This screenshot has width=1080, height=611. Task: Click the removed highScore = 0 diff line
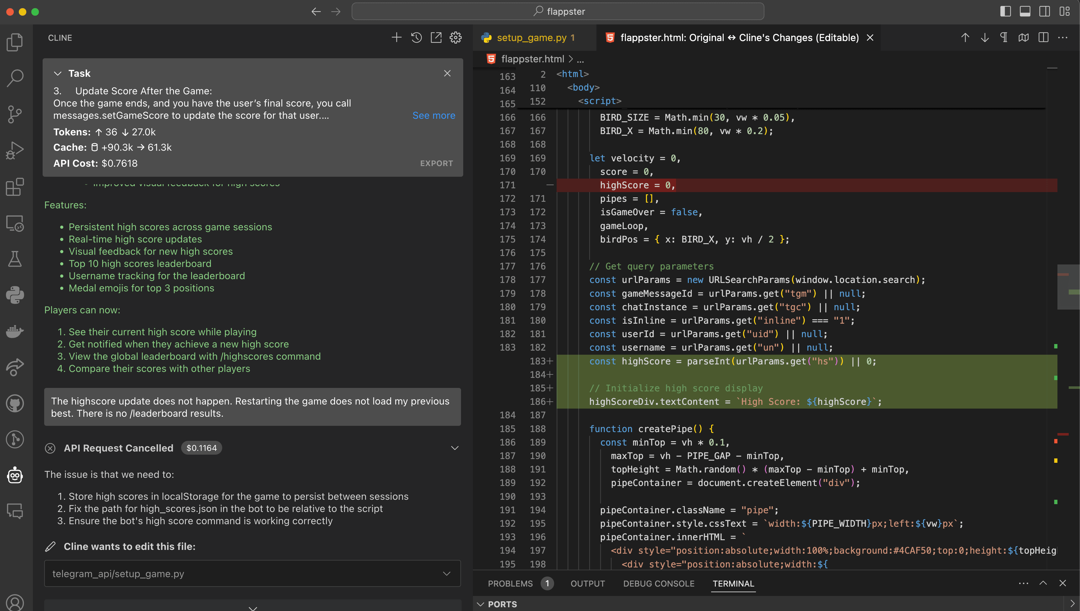(806, 185)
